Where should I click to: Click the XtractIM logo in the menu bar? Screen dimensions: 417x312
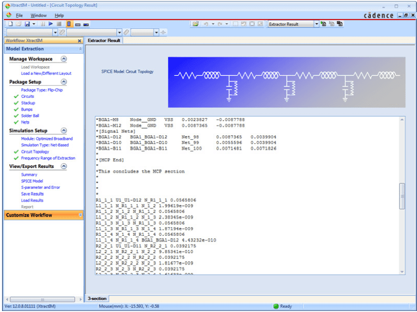pyautogui.click(x=9, y=15)
